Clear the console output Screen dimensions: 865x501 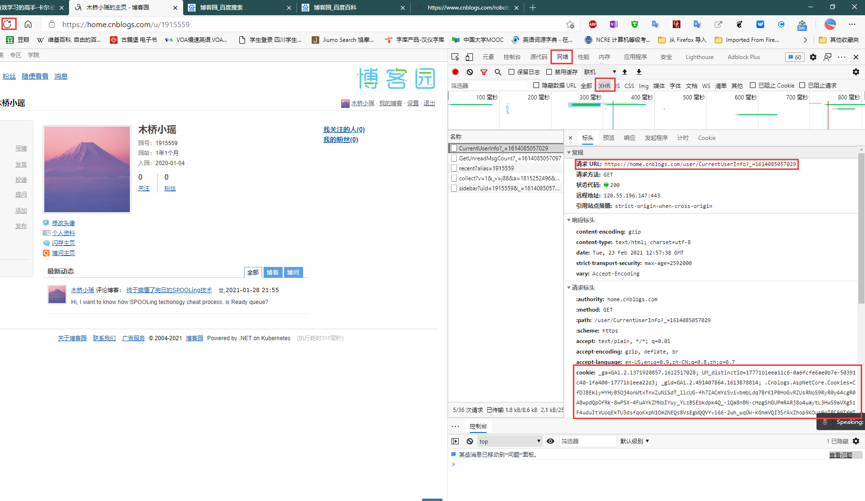coord(470,441)
